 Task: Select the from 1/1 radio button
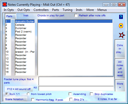click(7, 94)
